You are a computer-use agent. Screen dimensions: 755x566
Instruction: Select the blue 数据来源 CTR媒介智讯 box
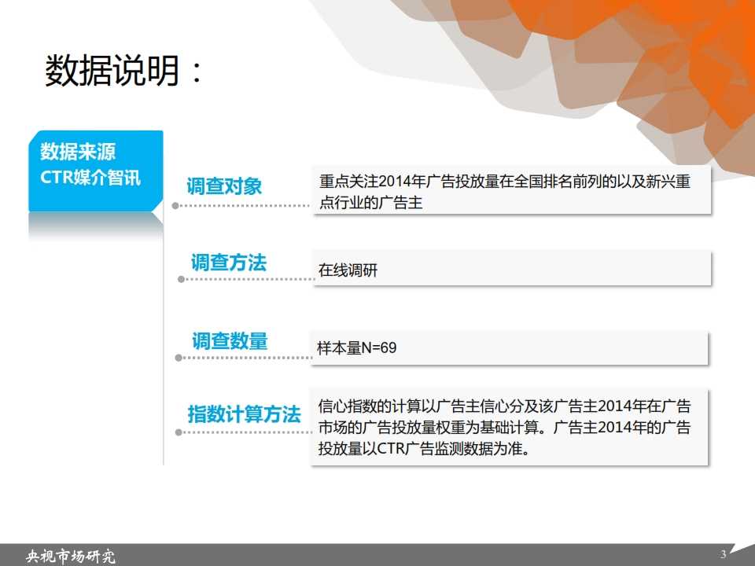point(95,170)
